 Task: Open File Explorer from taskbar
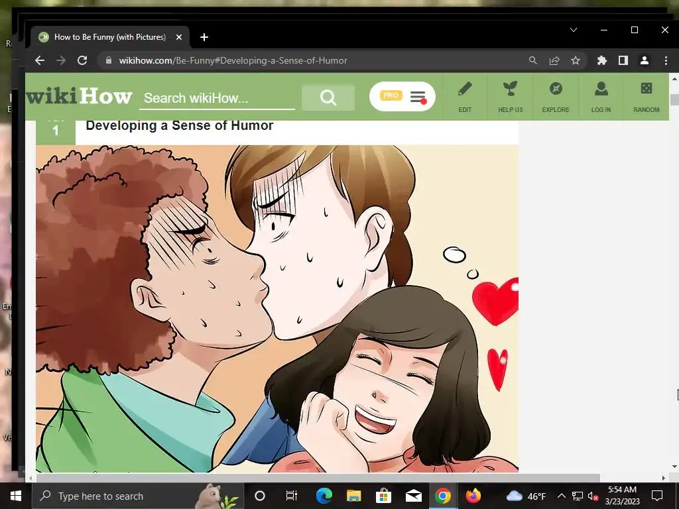pos(354,496)
